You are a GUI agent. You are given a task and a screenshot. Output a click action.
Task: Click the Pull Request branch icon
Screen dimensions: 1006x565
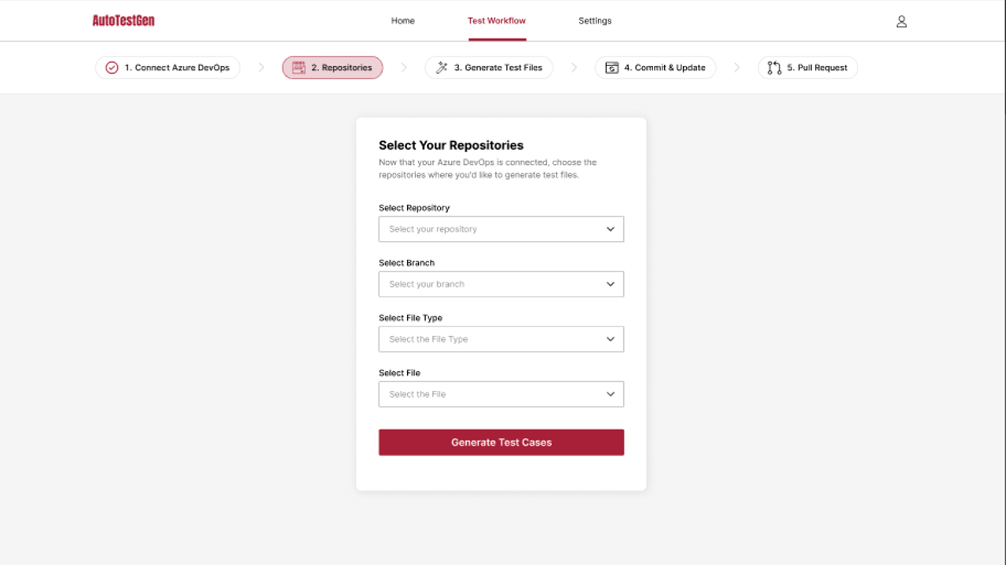point(774,67)
